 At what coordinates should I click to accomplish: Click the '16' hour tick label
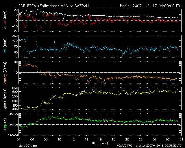[100, 139]
